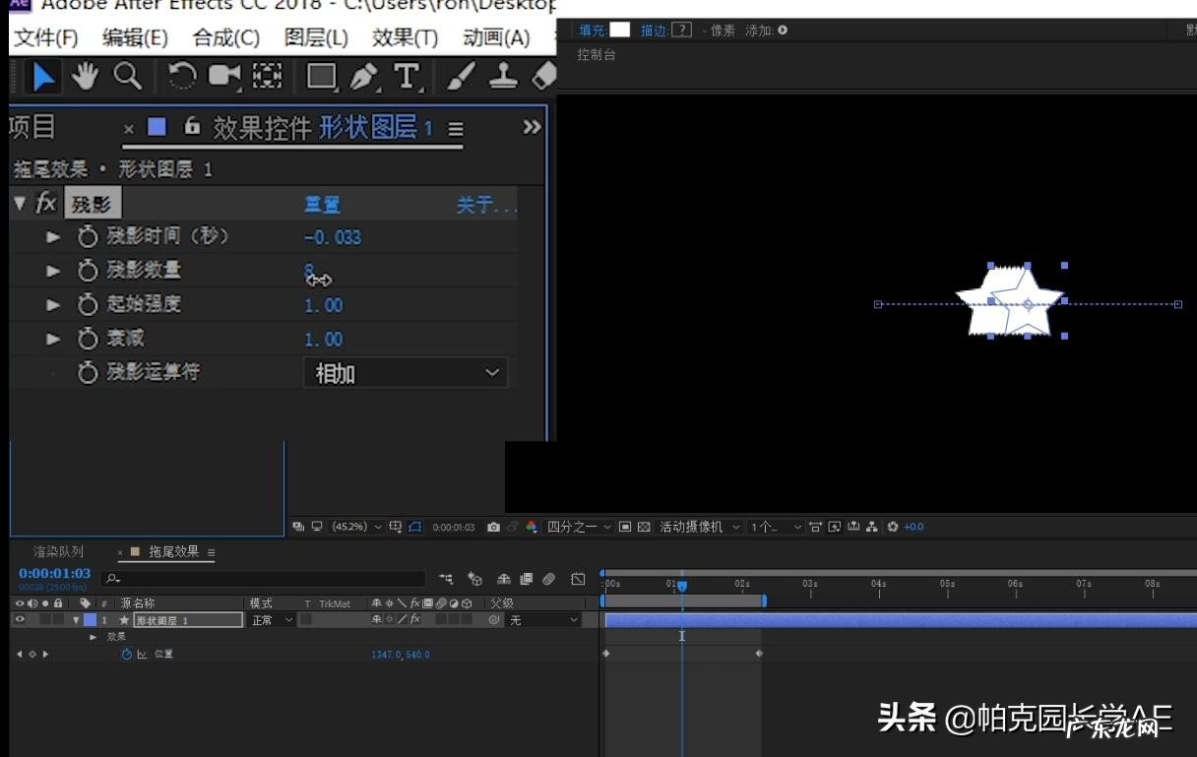1197x757 pixels.
Task: Select the Rectangle shape tool
Action: 321,75
